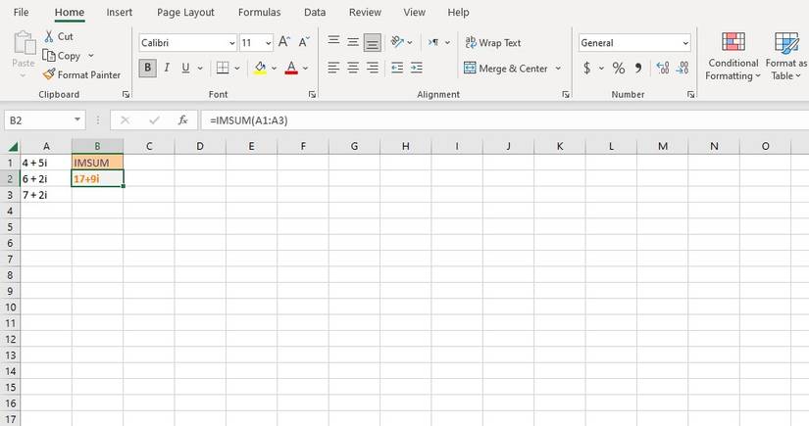Viewport: 809px width, 426px height.
Task: Expand the Copy options arrow
Action: 91,55
